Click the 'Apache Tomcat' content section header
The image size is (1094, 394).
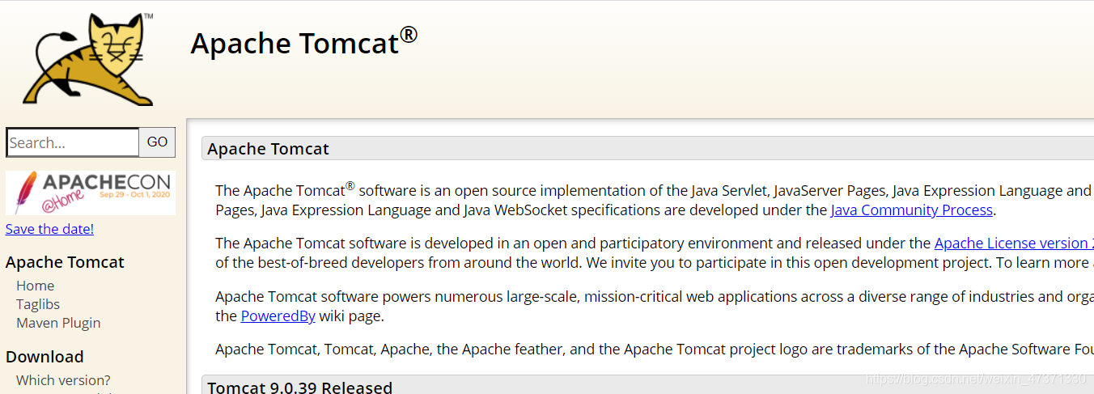click(647, 149)
